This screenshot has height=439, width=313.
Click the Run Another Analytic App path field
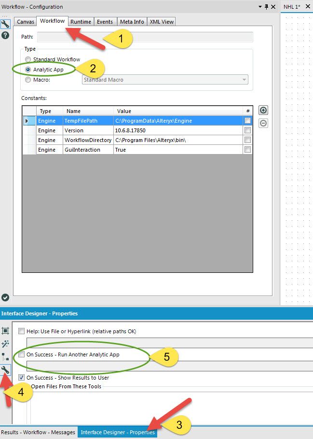(170, 366)
